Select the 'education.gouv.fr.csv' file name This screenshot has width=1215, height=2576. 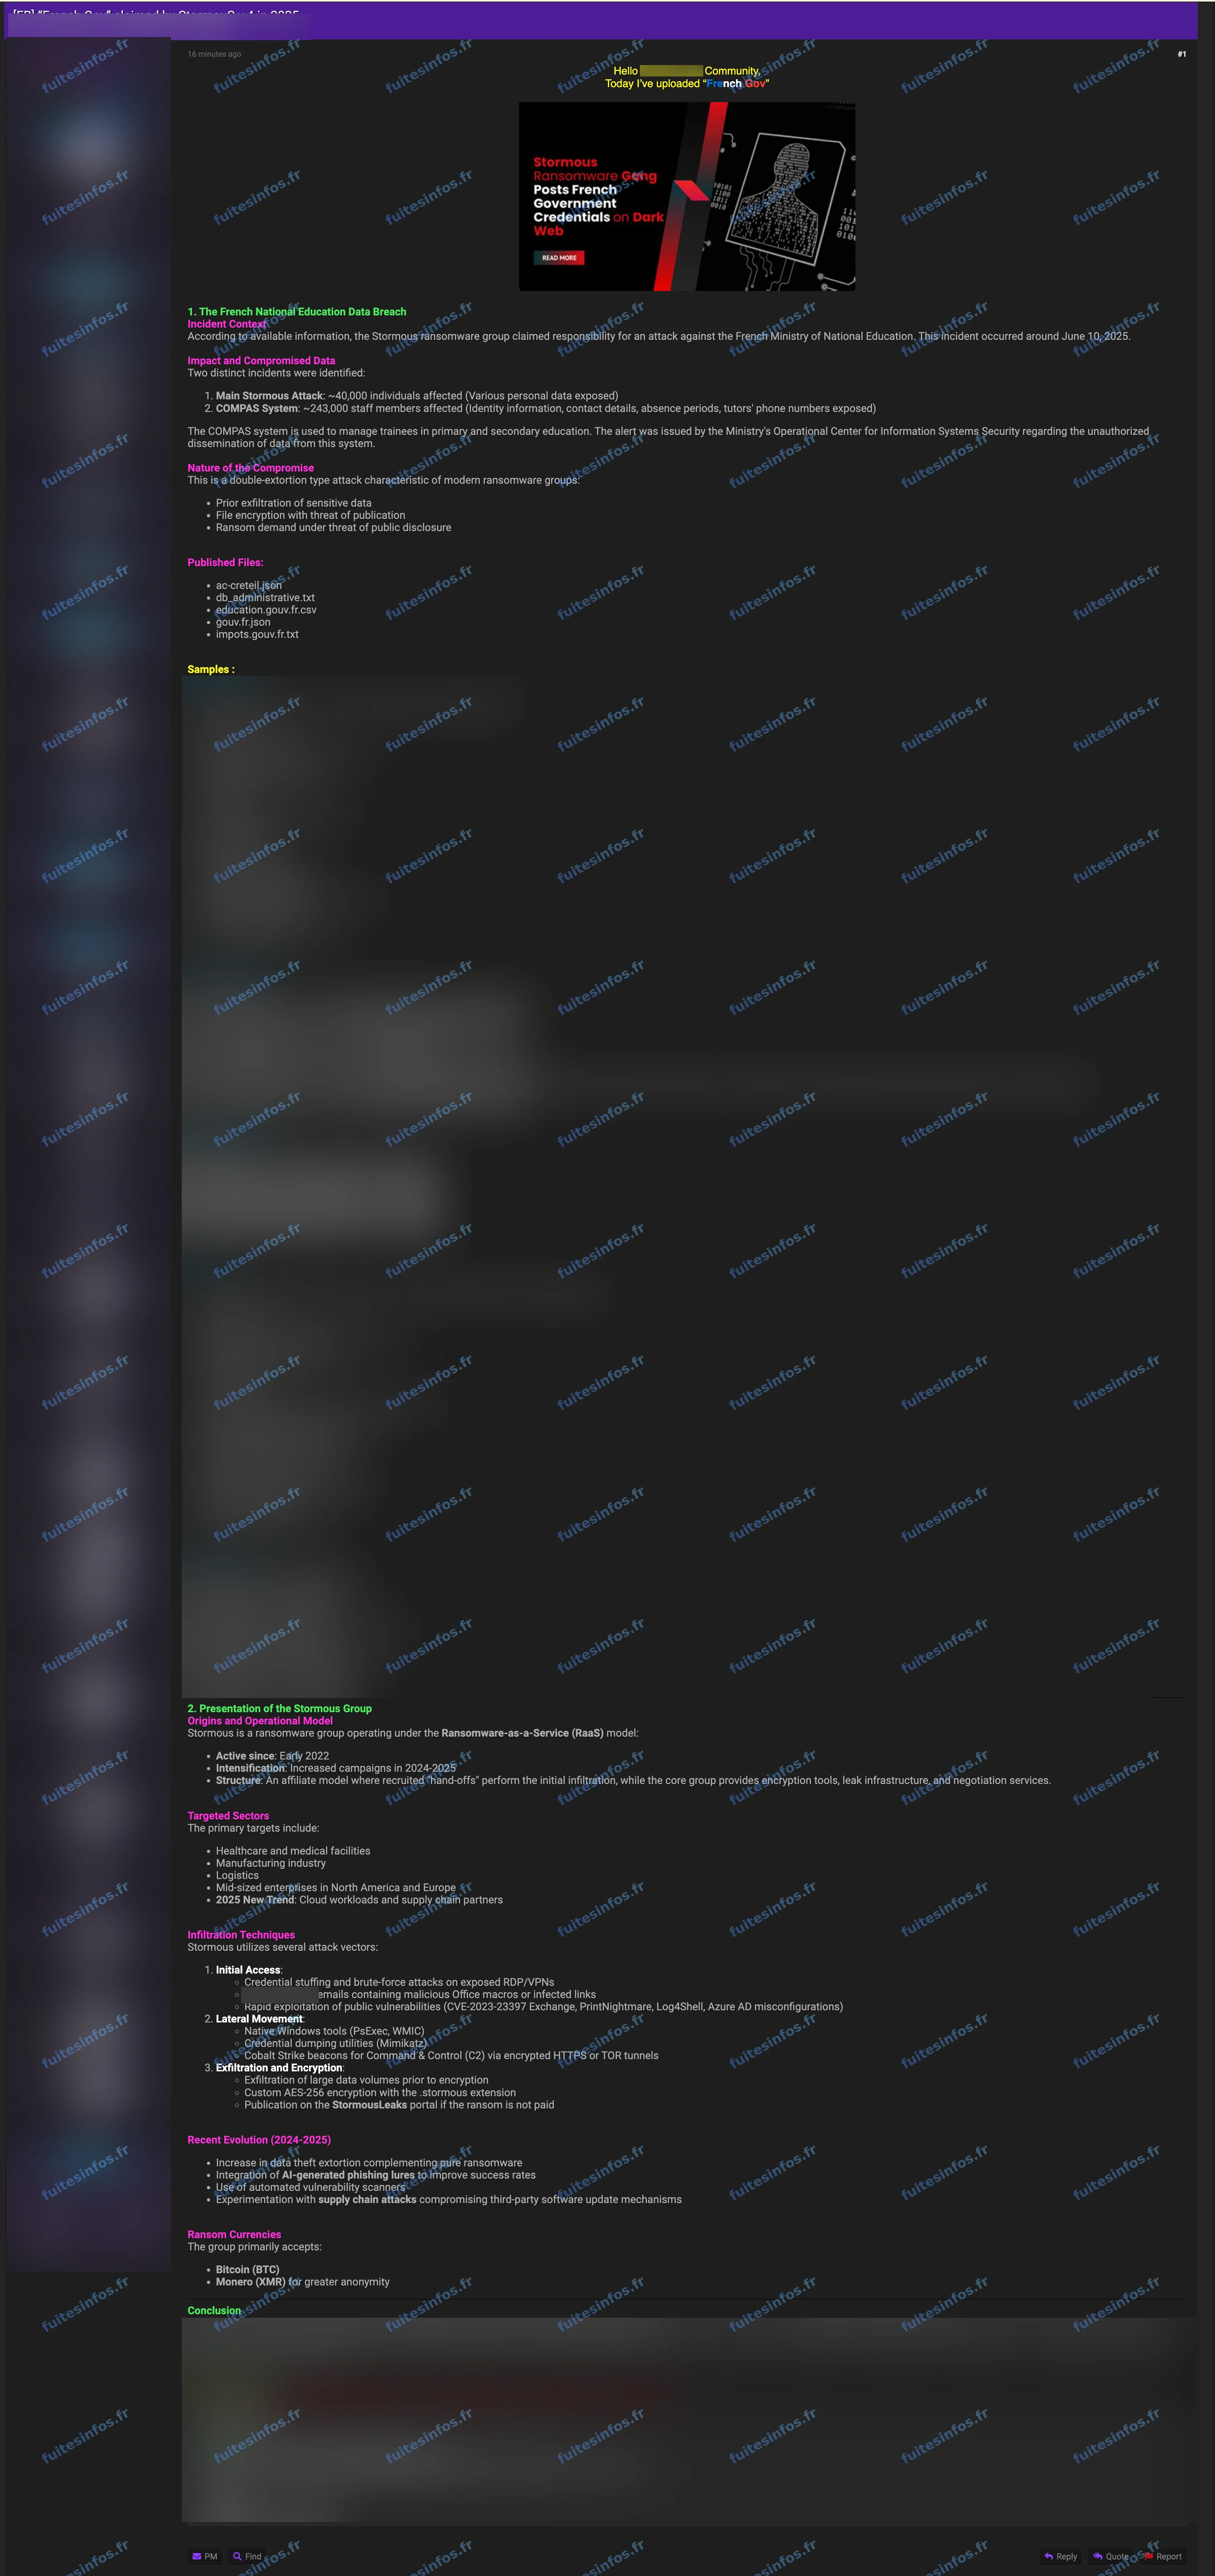click(x=266, y=610)
